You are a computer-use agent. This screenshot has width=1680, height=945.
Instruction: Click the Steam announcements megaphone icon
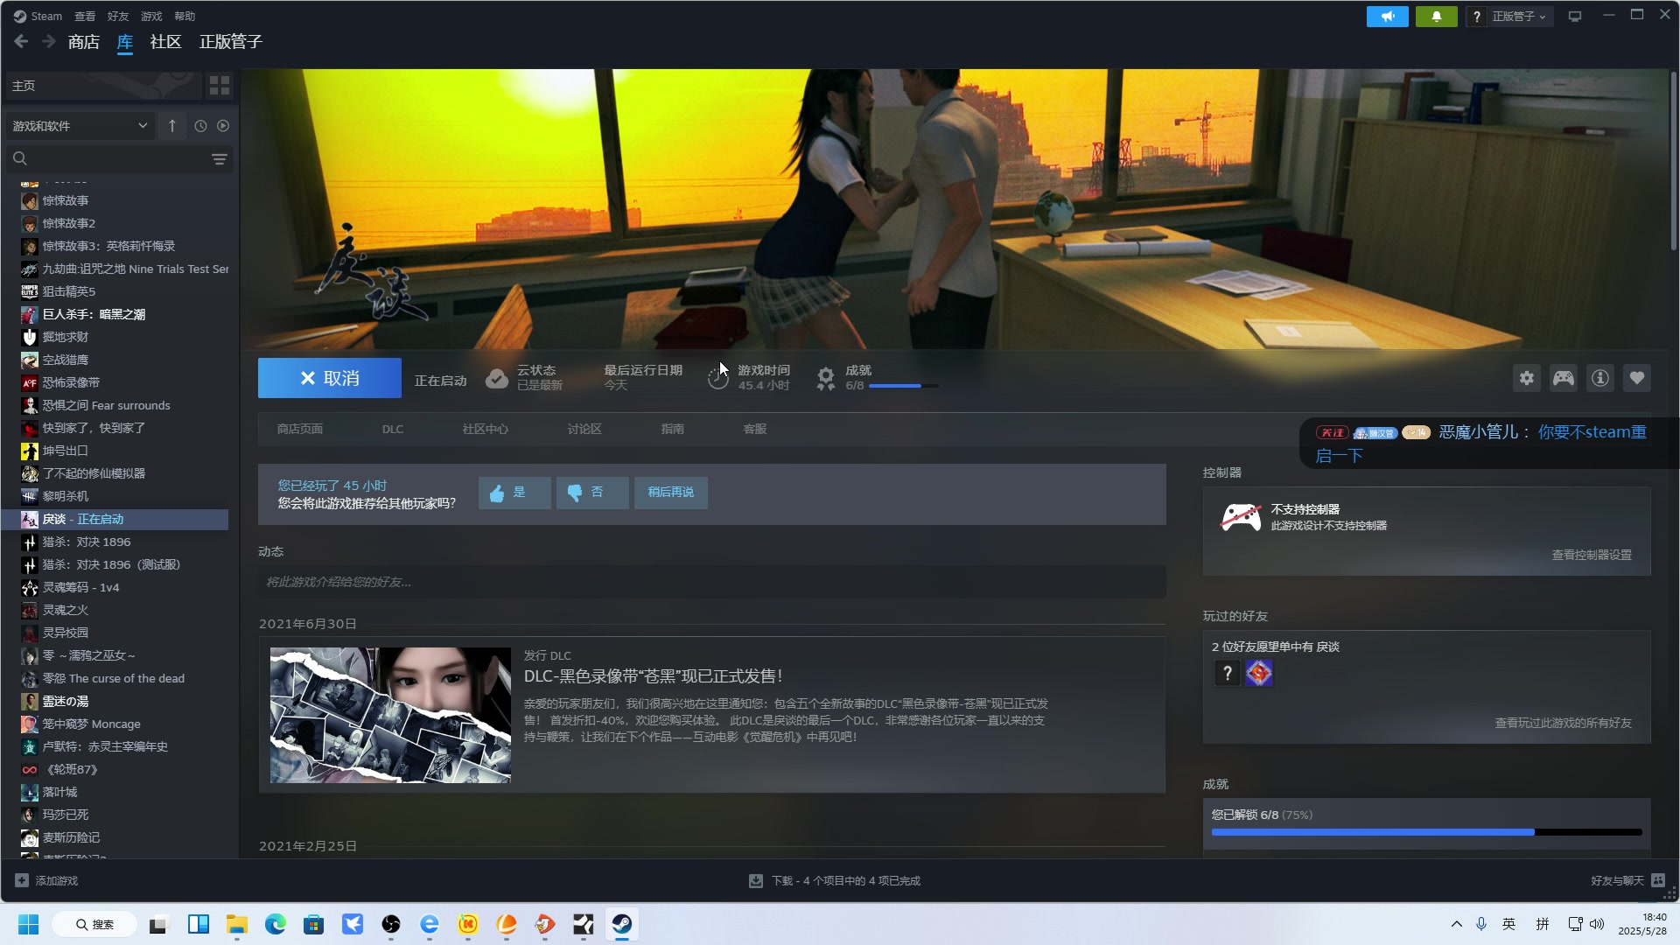click(1388, 17)
